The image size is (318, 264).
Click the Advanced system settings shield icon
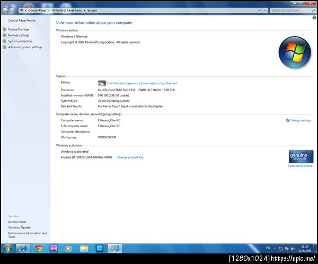pos(5,47)
